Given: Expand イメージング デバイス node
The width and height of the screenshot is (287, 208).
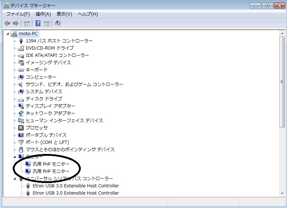Looking at the screenshot, I should (15, 63).
